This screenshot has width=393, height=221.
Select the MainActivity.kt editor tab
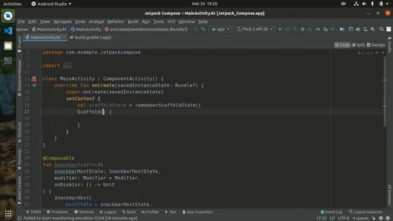tap(45, 37)
